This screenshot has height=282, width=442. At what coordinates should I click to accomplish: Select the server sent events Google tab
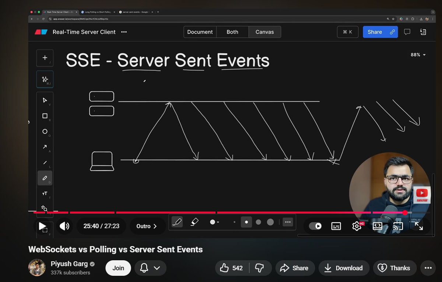pyautogui.click(x=136, y=12)
